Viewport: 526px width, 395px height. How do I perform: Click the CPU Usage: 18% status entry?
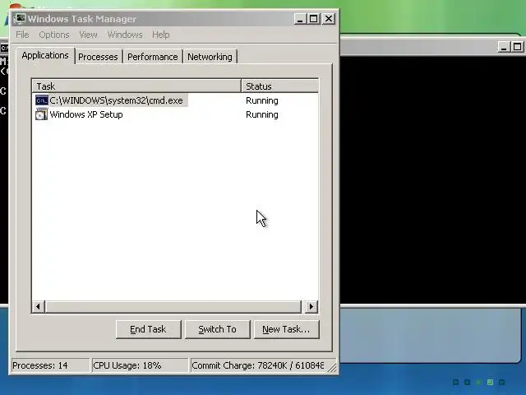(x=140, y=365)
